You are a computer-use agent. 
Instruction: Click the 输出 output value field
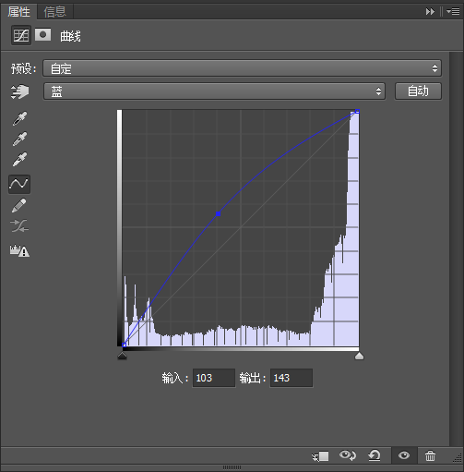[x=291, y=378]
